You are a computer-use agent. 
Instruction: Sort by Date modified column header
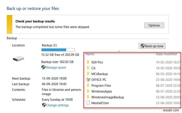pyautogui.click(x=166, y=54)
